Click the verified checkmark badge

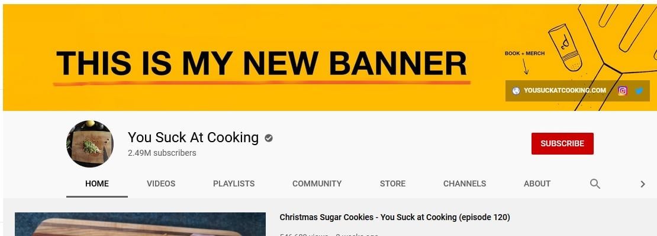coord(269,138)
